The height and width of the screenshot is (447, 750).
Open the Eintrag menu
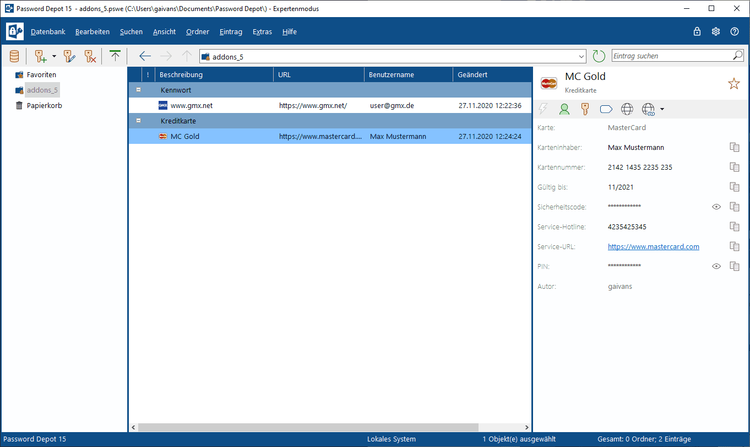pyautogui.click(x=231, y=32)
